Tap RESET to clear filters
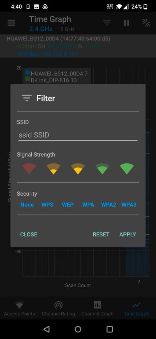Screen dimensions: 156x339 101,234
